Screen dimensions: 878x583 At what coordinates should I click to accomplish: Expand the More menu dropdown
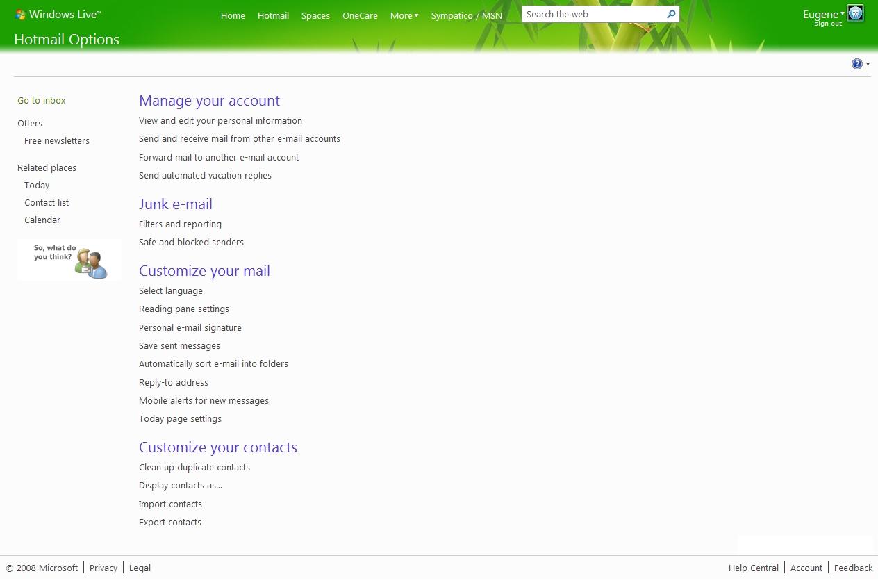[x=404, y=15]
